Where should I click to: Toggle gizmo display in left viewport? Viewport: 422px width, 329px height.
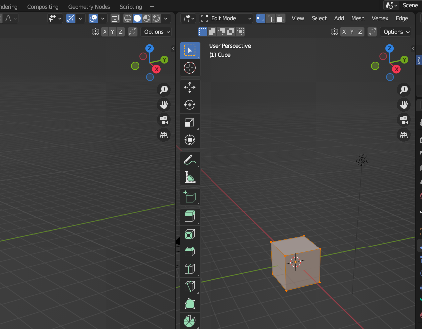pyautogui.click(x=71, y=18)
